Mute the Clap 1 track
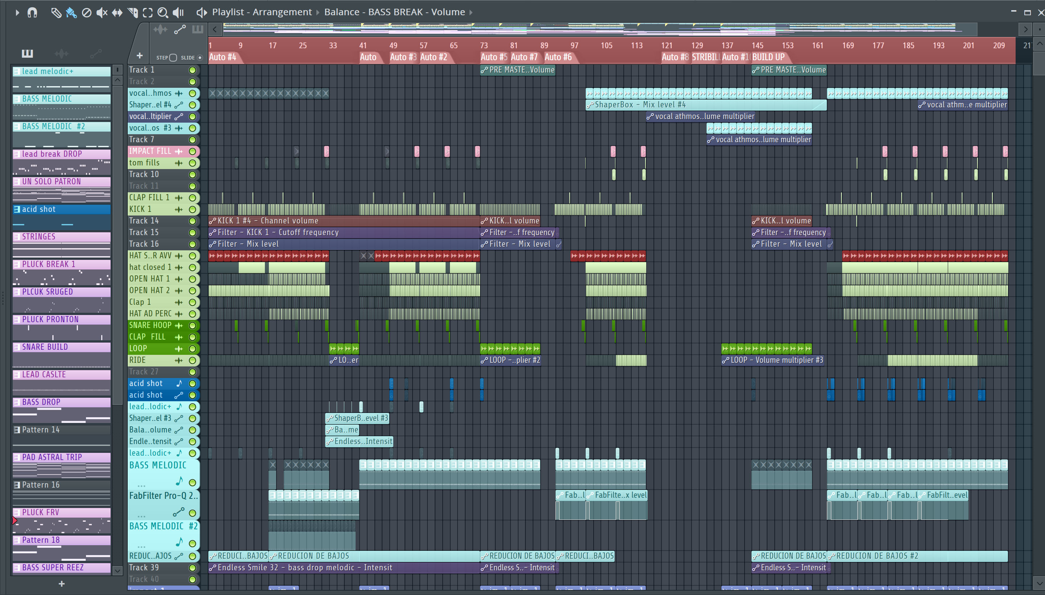Screen dimensions: 1045x595 pyautogui.click(x=192, y=302)
